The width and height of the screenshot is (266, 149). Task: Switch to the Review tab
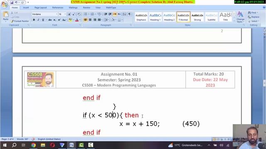click(86, 7)
